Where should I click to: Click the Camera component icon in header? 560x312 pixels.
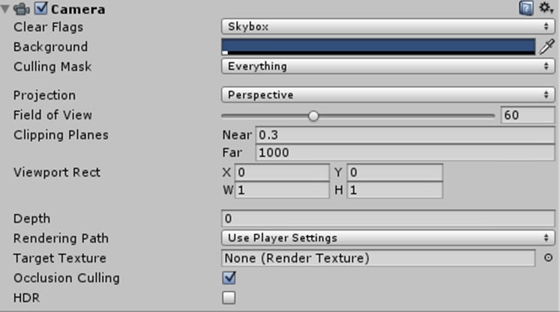[22, 8]
